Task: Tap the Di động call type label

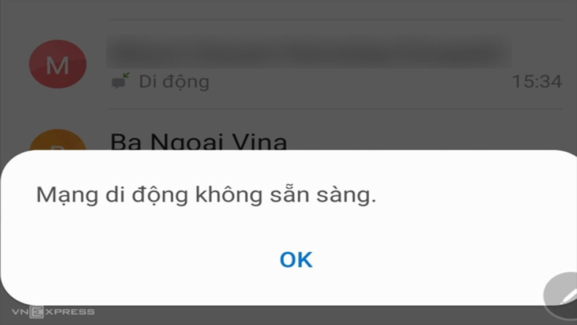Action: pos(174,82)
